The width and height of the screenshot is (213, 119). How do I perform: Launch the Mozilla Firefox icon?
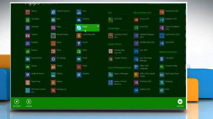coord(53,36)
